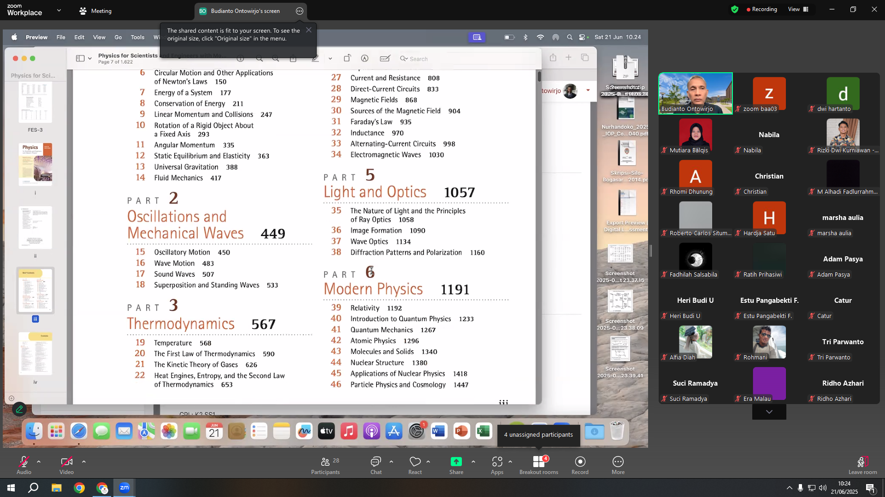The height and width of the screenshot is (497, 885).
Task: Click the "Thermodynamics" part heading
Action: point(181,324)
